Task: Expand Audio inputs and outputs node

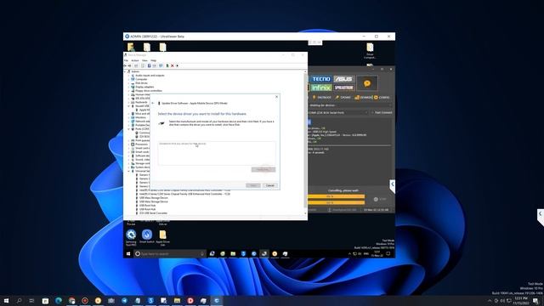Action: pyautogui.click(x=128, y=76)
